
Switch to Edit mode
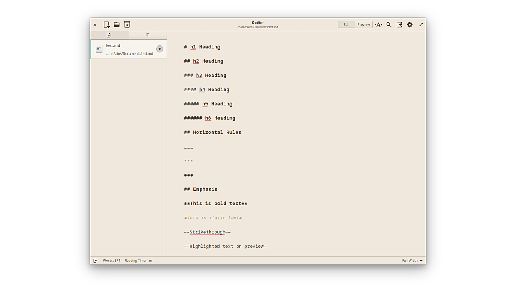point(346,25)
